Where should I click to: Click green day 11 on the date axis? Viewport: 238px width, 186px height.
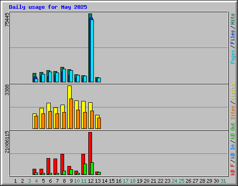84,181
